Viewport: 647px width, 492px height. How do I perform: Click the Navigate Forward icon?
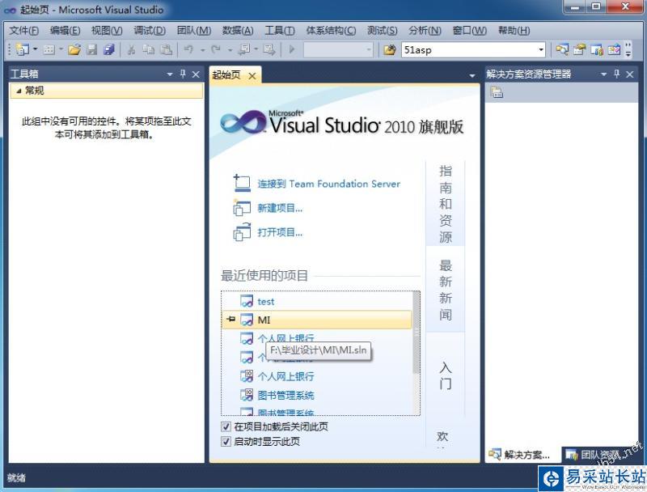(x=269, y=50)
